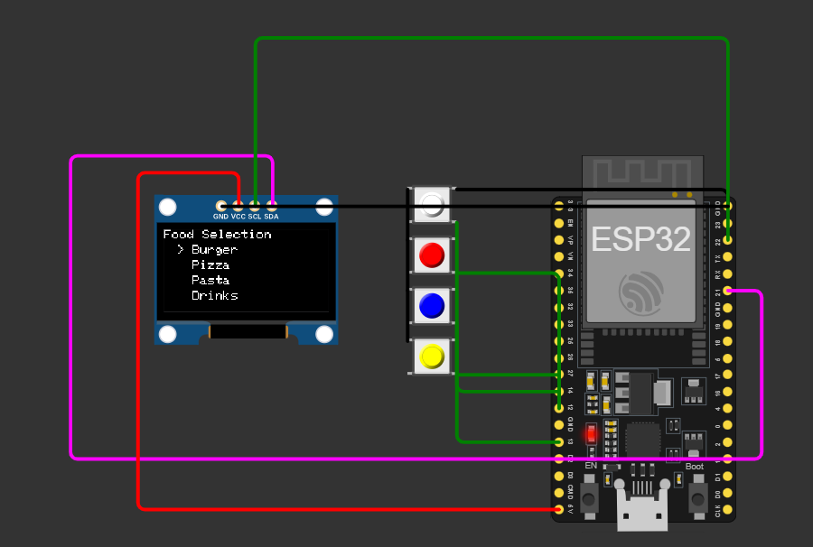
Task: Select ESP32 pin 21 with magenta wire
Action: (x=727, y=291)
